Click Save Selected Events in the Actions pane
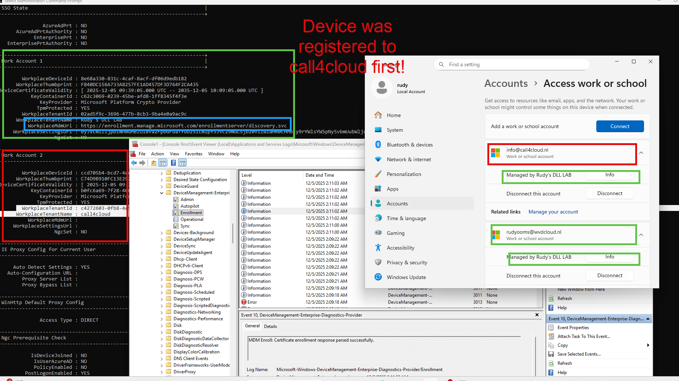The image size is (679, 381). (x=579, y=354)
